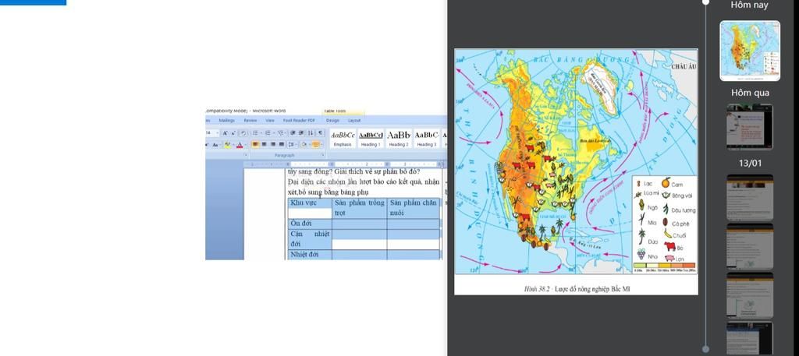Viewport: 799px width, 356px height.
Task: Click the Grow Font icon in Word
Action: [x=225, y=133]
